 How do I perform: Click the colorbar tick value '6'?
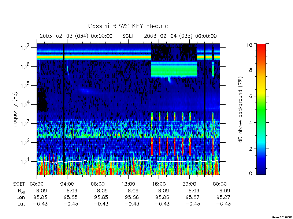251,96
